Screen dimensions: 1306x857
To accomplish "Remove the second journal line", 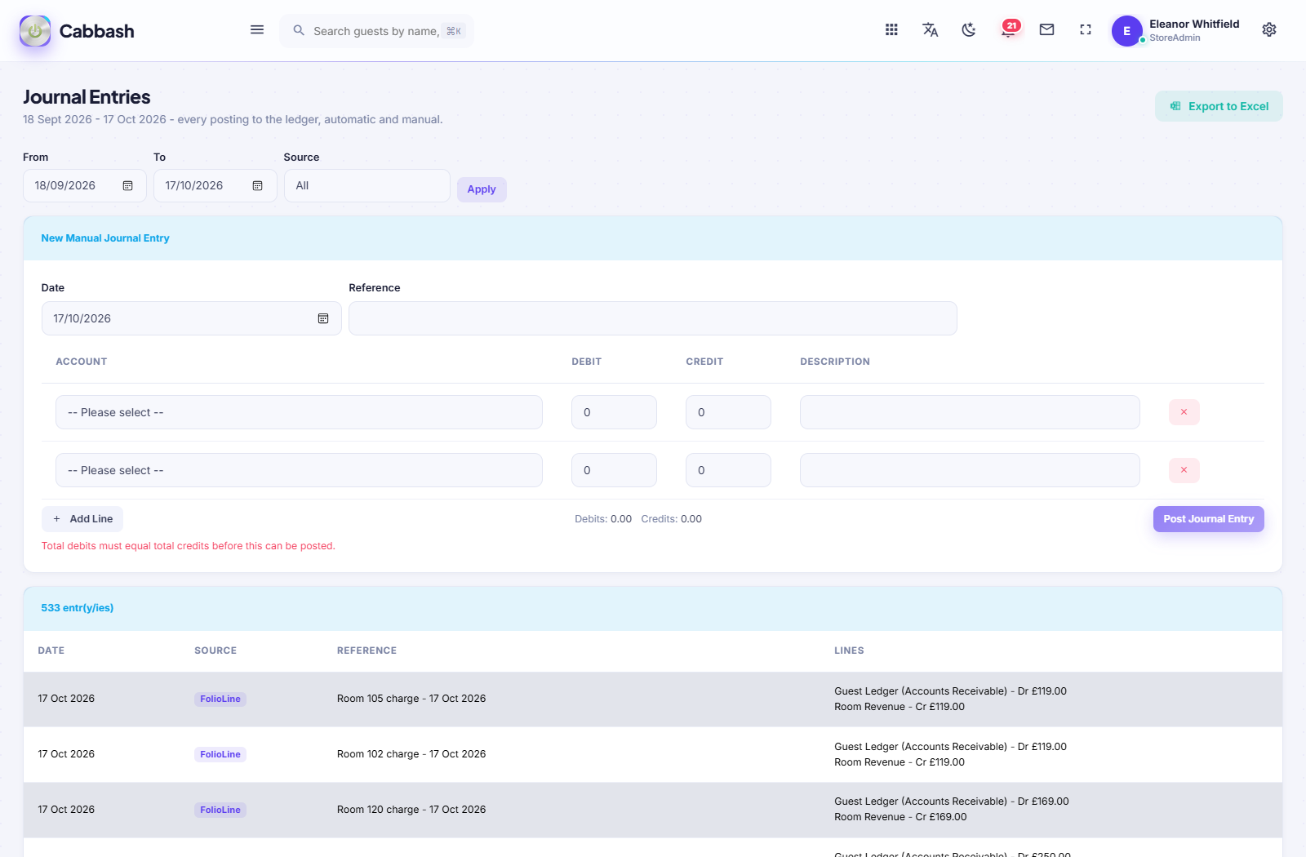I will point(1184,470).
